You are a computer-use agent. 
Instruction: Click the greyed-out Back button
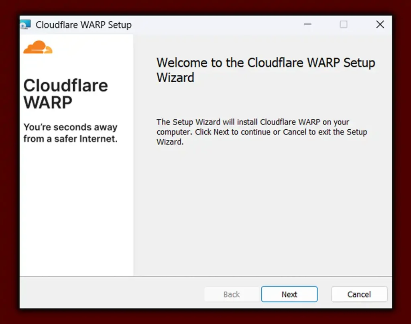pos(232,294)
